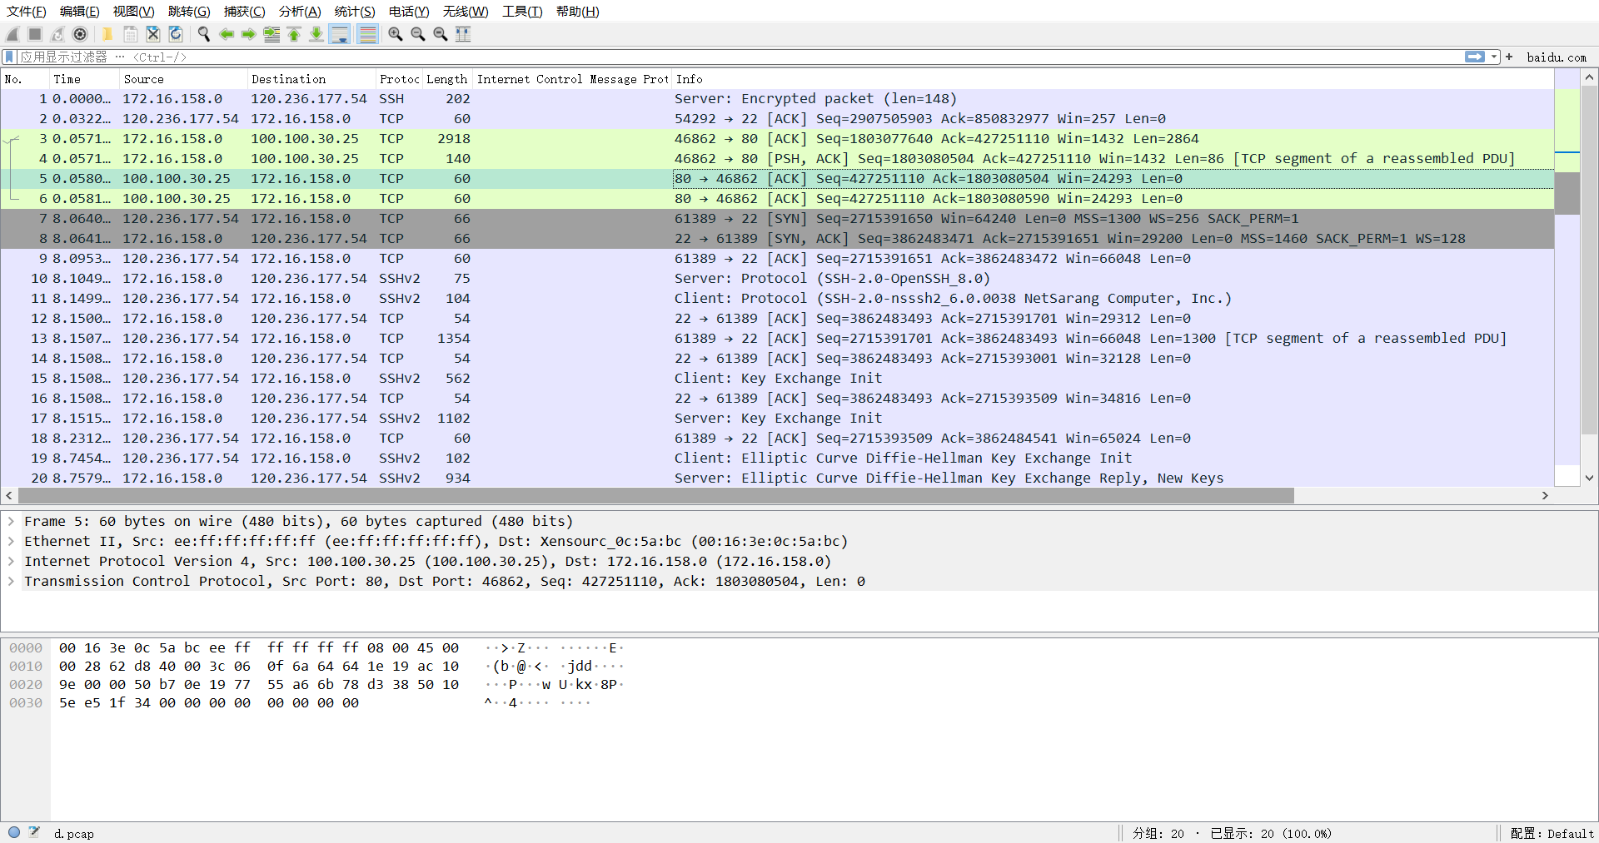1599x843 pixels.
Task: Click the stop capture square icon
Action: [35, 34]
